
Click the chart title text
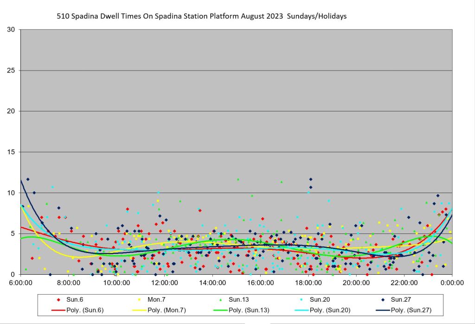pos(201,16)
